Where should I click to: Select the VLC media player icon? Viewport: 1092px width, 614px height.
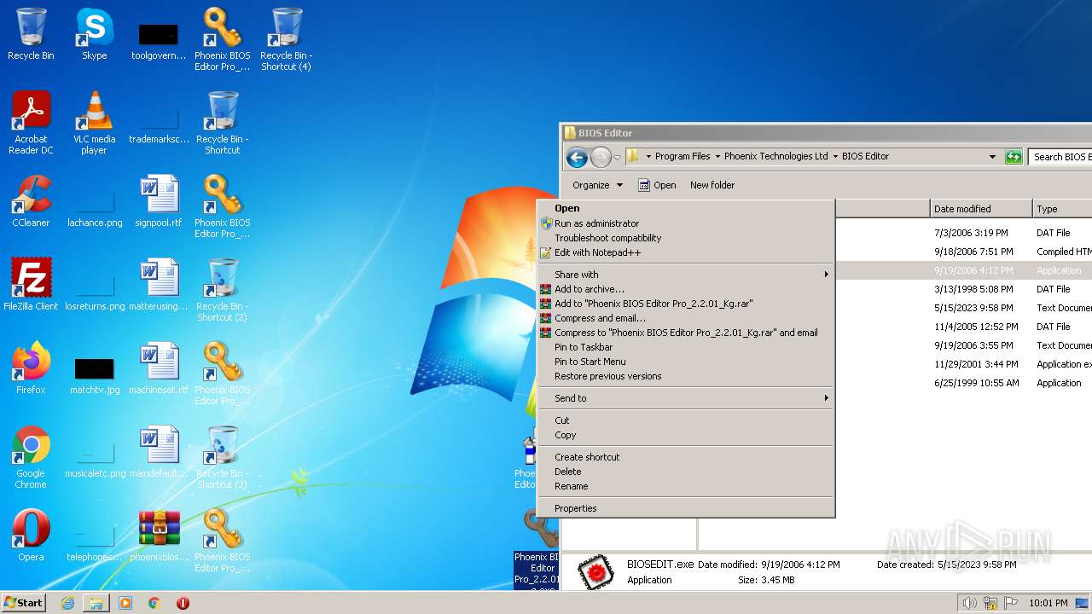point(95,123)
